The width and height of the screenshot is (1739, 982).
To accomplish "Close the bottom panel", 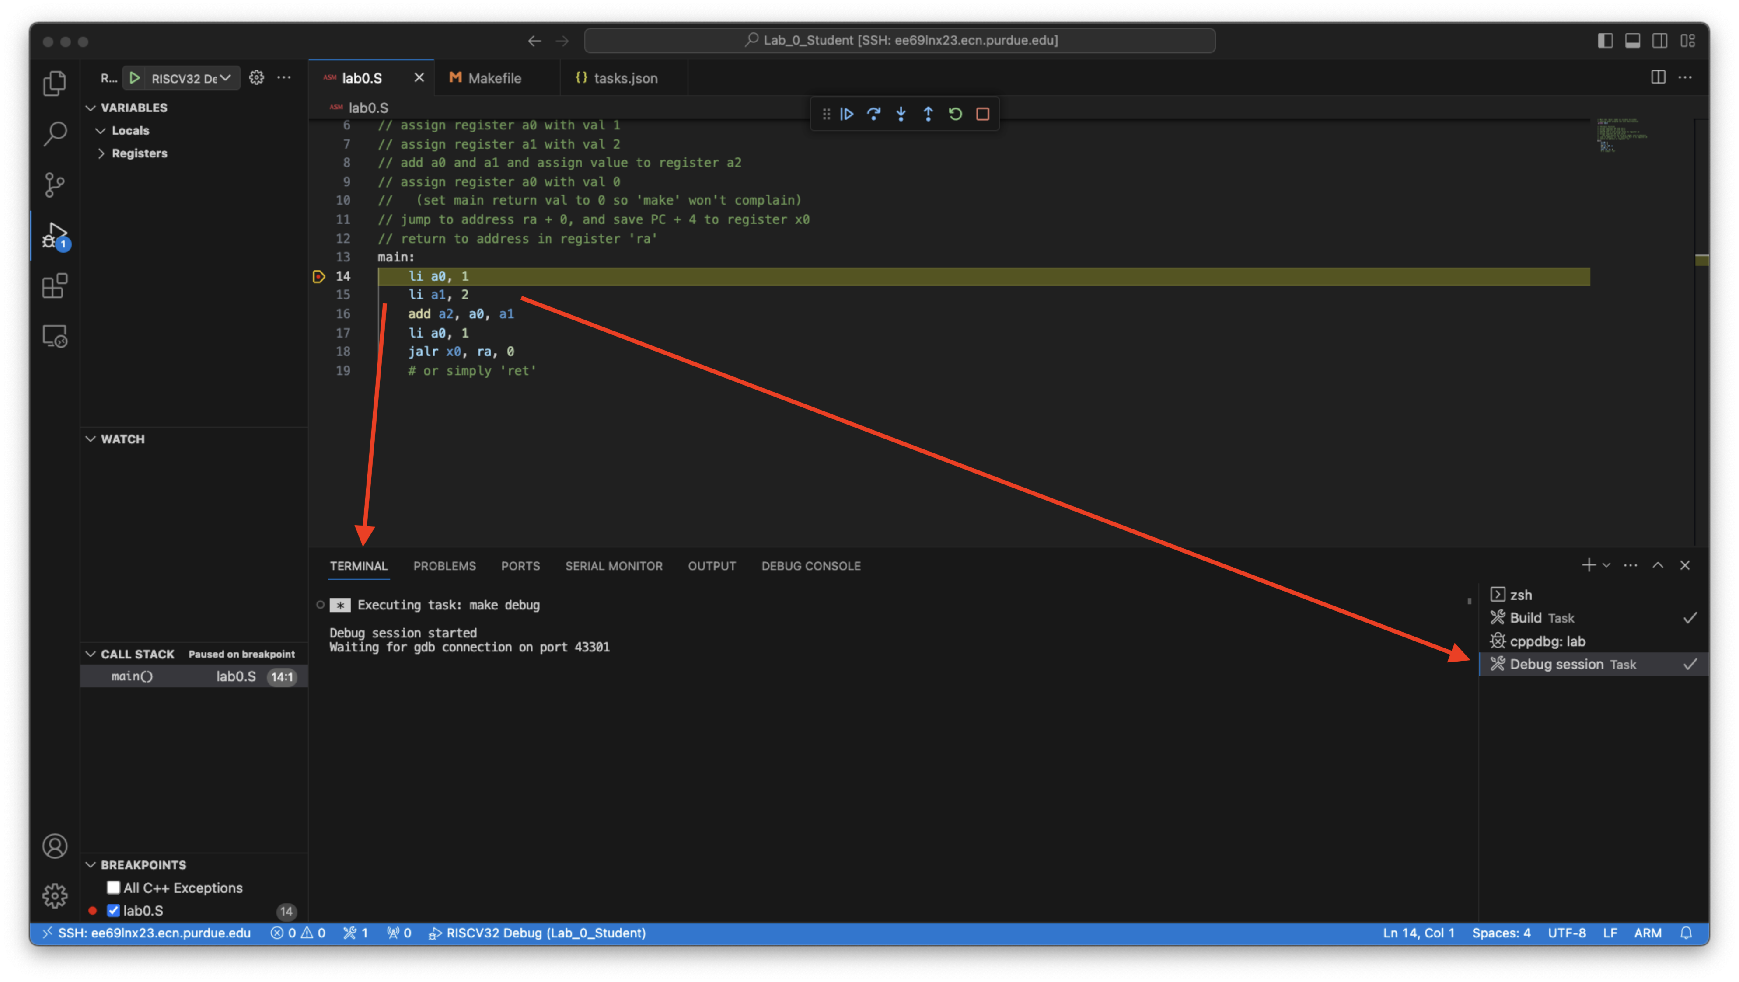I will point(1685,565).
